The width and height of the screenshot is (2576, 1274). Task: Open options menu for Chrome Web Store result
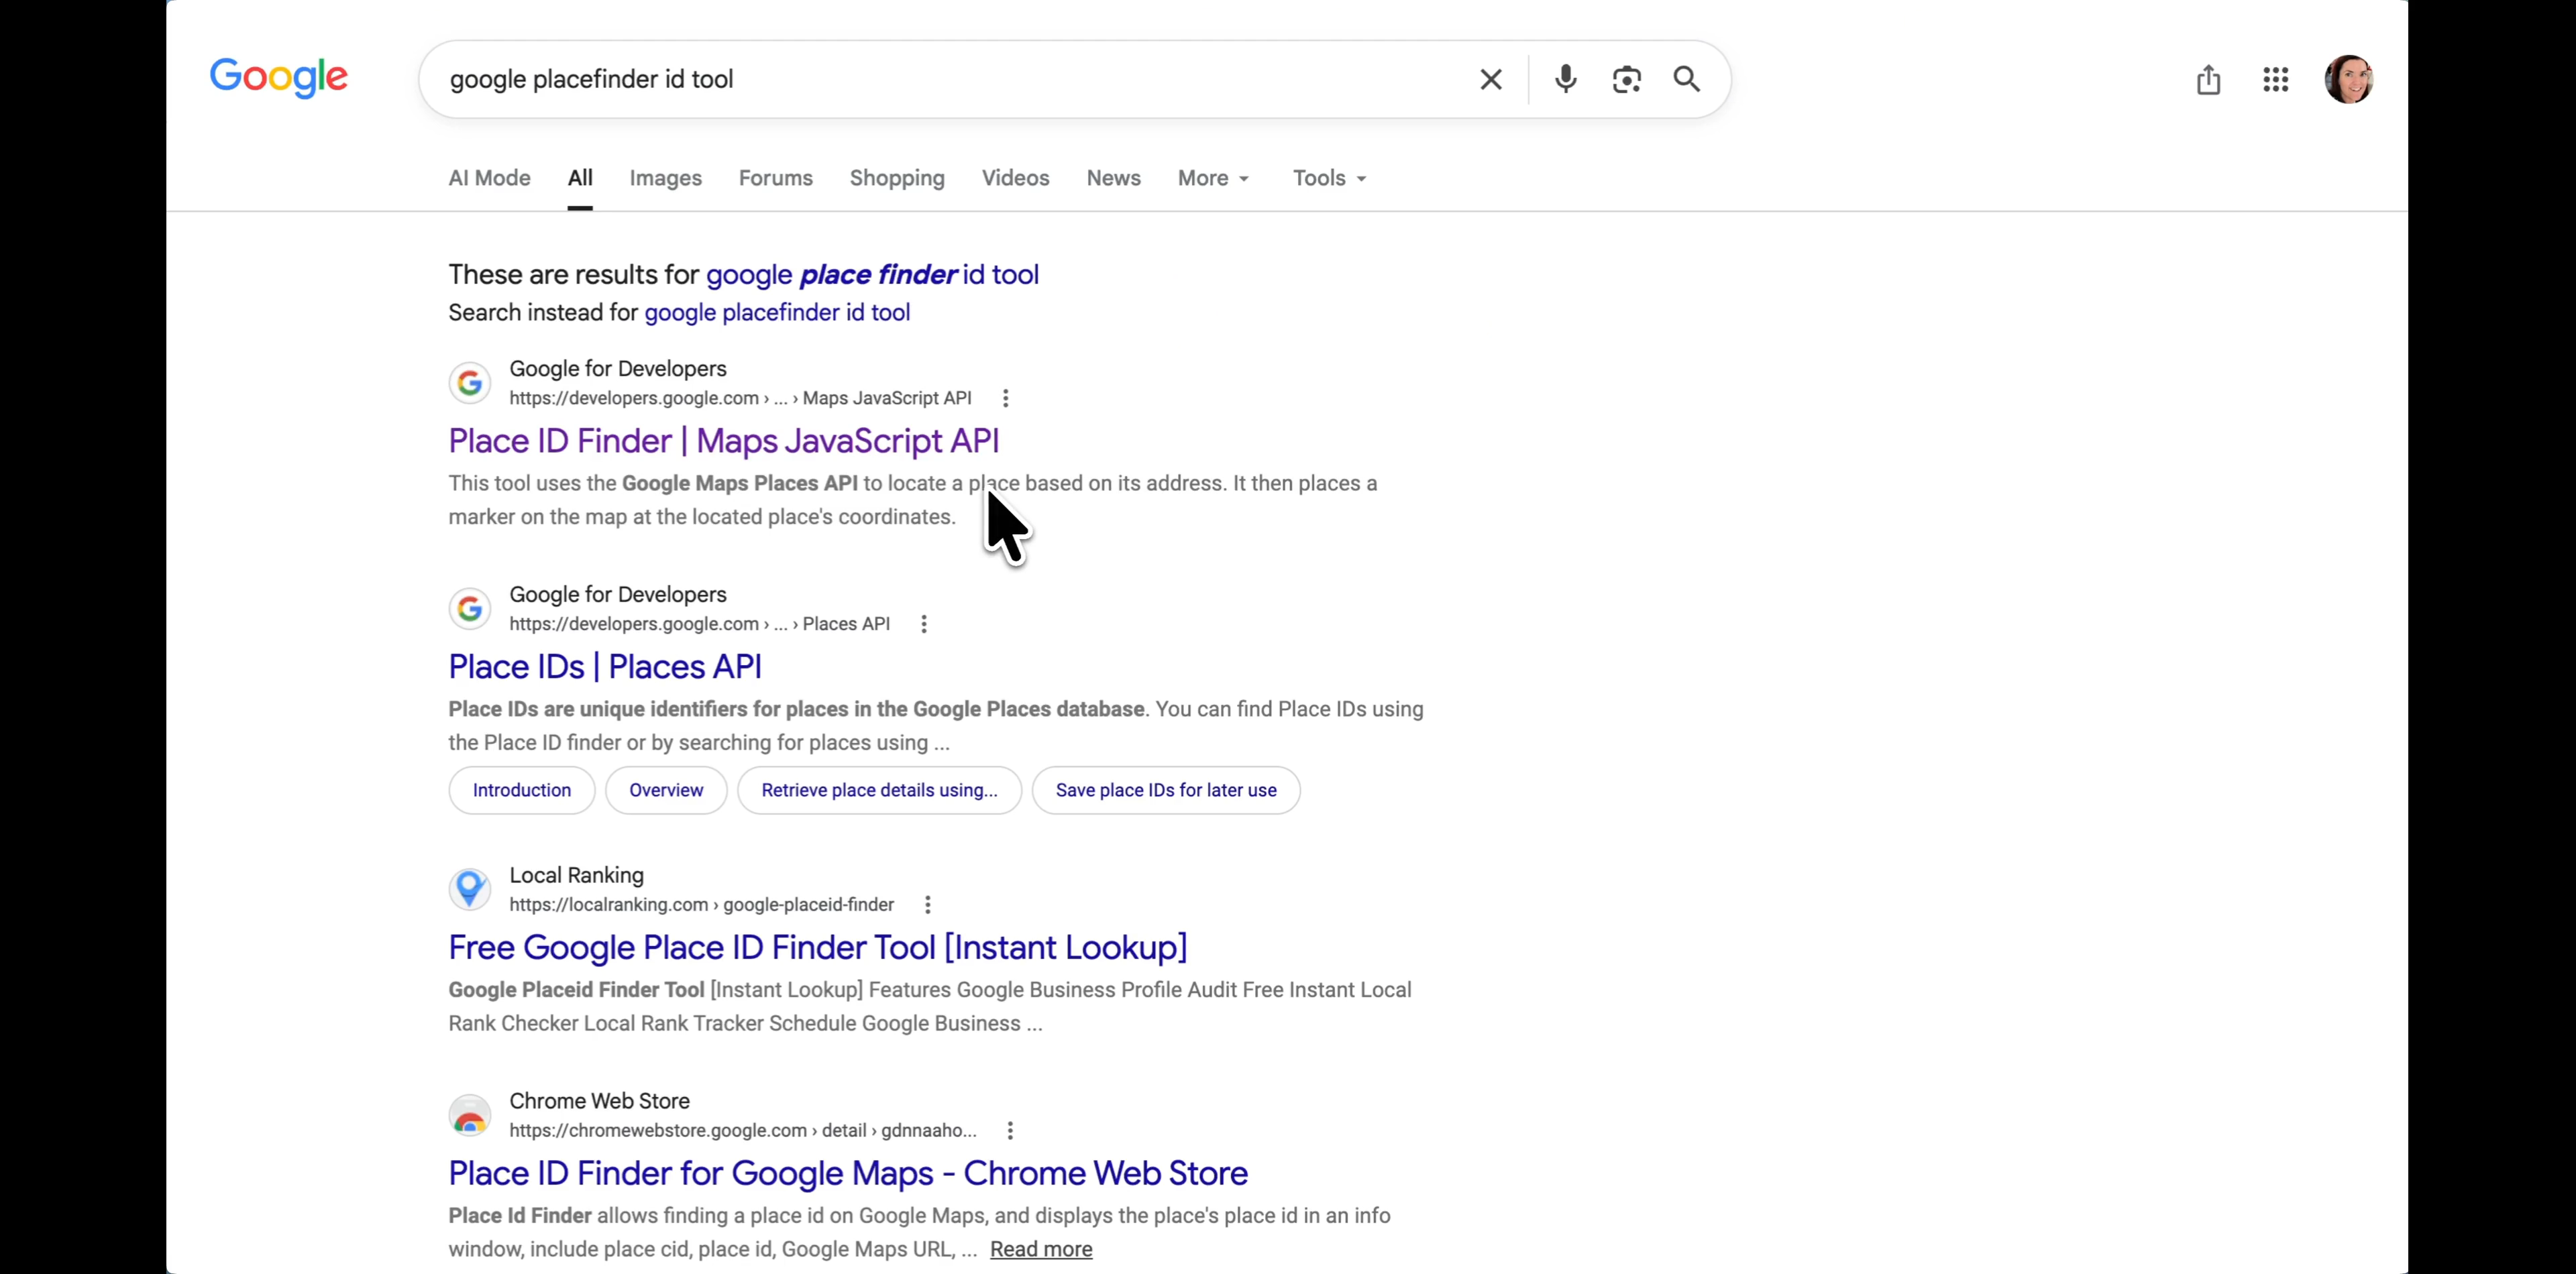coord(1010,1130)
